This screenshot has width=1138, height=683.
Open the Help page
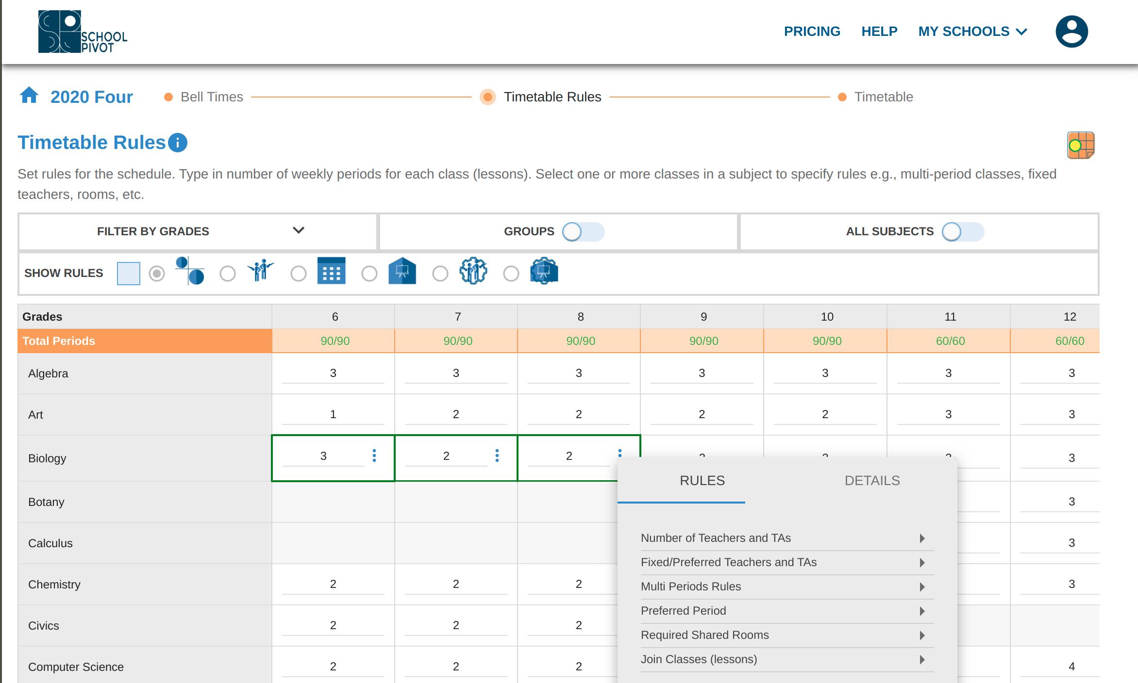879,32
